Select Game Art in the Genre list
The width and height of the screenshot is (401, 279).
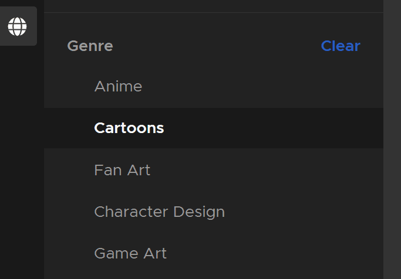coord(130,253)
